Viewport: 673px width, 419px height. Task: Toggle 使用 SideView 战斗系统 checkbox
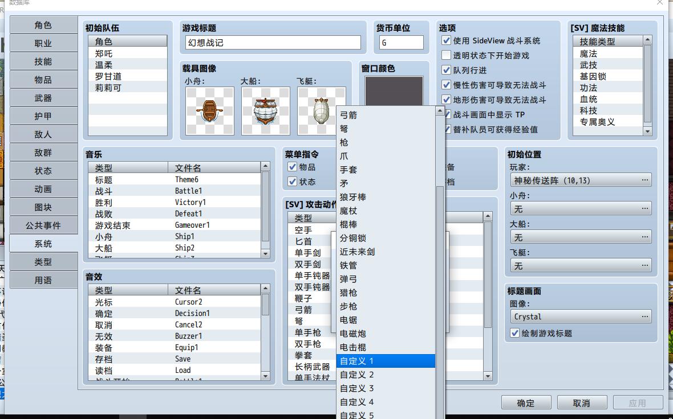tap(447, 40)
